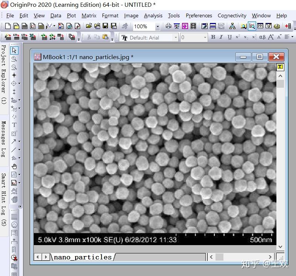Open the font size dropdown
Image resolution: width=296 pixels, height=276 pixels.
(x=205, y=37)
